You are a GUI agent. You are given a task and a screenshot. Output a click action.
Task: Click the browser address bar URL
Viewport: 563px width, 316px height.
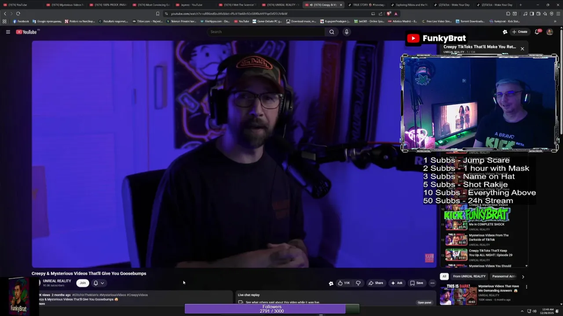click(x=229, y=14)
